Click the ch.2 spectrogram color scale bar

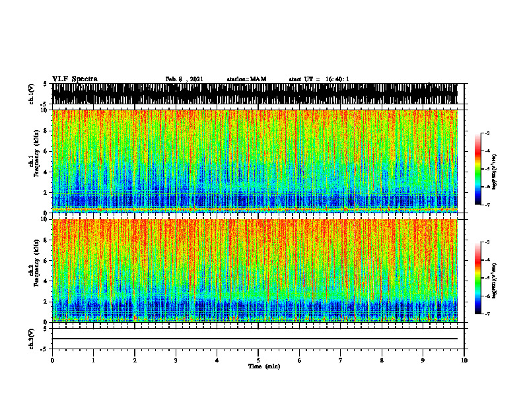(x=477, y=278)
